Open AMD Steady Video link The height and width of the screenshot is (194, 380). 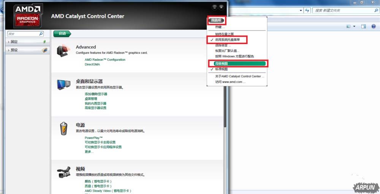click(x=108, y=191)
